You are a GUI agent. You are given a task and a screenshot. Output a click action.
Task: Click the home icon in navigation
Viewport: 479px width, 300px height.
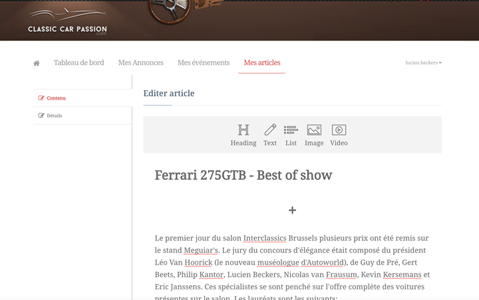coord(37,63)
